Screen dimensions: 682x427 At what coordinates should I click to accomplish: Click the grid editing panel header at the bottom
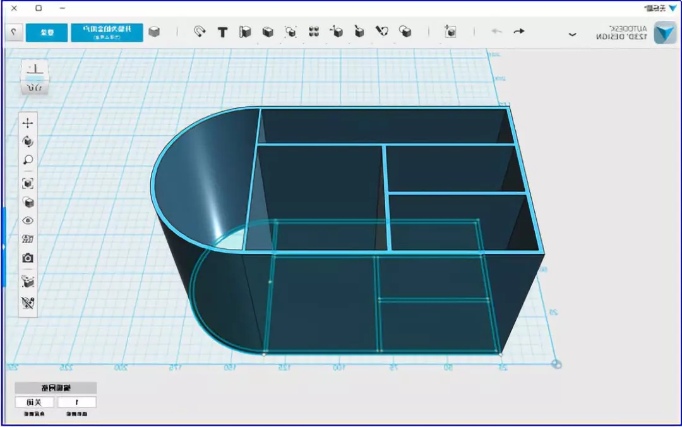[x=56, y=387]
